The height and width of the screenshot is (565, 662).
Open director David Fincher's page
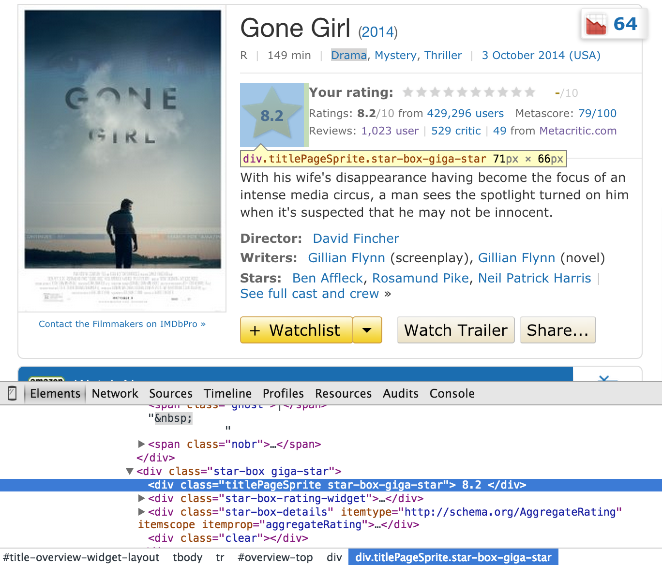[x=356, y=238]
